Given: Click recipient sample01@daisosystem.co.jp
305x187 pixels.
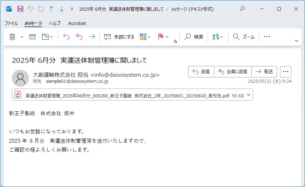Looking at the screenshot, I should click(x=77, y=81).
